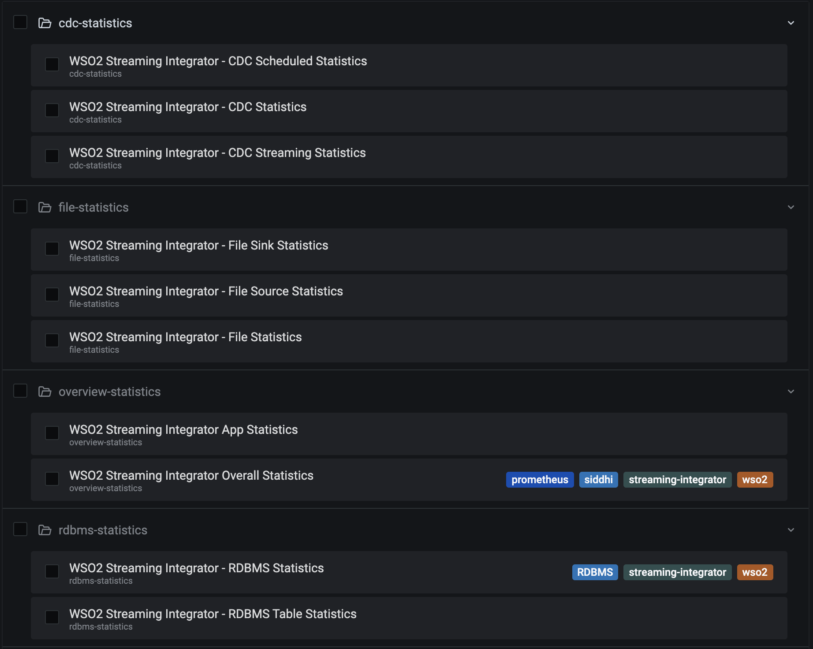The height and width of the screenshot is (649, 813).
Task: Open Streaming Integrator App Statistics dashboard
Action: (x=183, y=429)
